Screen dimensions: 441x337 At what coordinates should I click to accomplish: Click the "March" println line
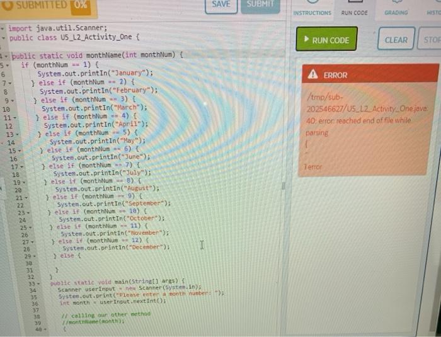pyautogui.click(x=94, y=108)
